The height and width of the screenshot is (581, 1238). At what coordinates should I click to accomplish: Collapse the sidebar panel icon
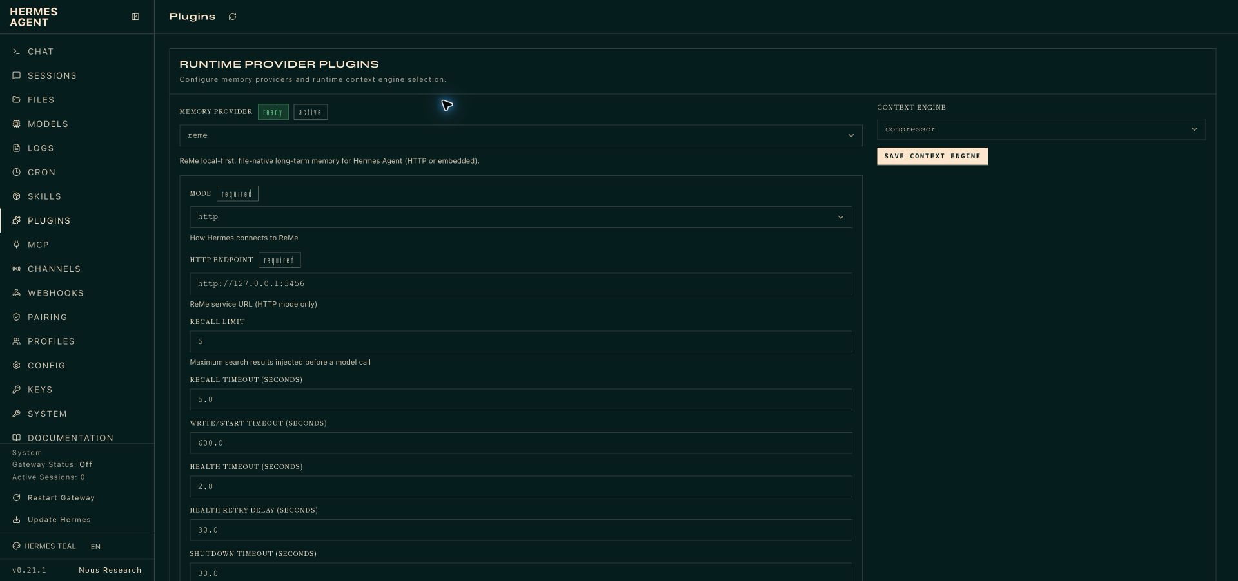(x=135, y=17)
